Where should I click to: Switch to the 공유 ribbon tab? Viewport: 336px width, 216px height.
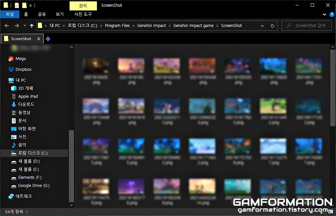point(42,14)
